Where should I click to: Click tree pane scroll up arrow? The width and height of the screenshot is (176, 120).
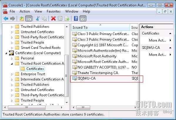coord(67,27)
